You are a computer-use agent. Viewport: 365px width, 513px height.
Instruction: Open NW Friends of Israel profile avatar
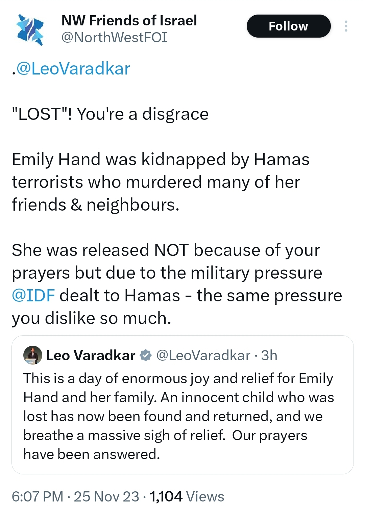point(30,29)
